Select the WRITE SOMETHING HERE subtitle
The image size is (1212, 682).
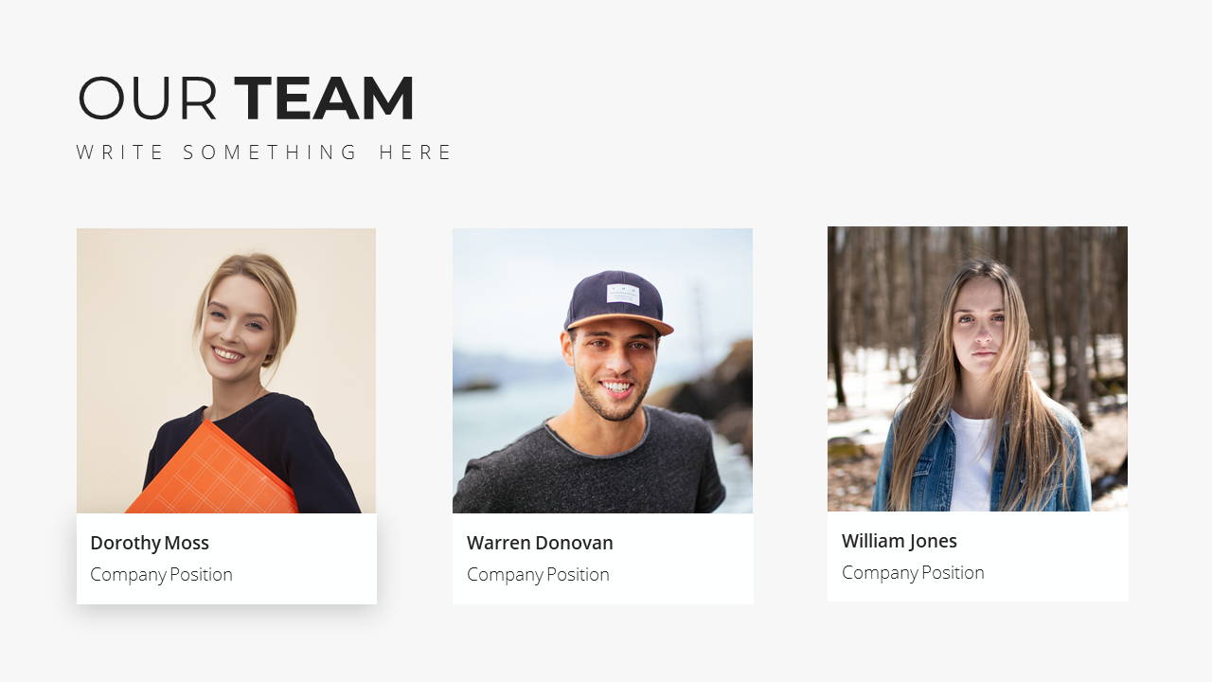pos(264,153)
